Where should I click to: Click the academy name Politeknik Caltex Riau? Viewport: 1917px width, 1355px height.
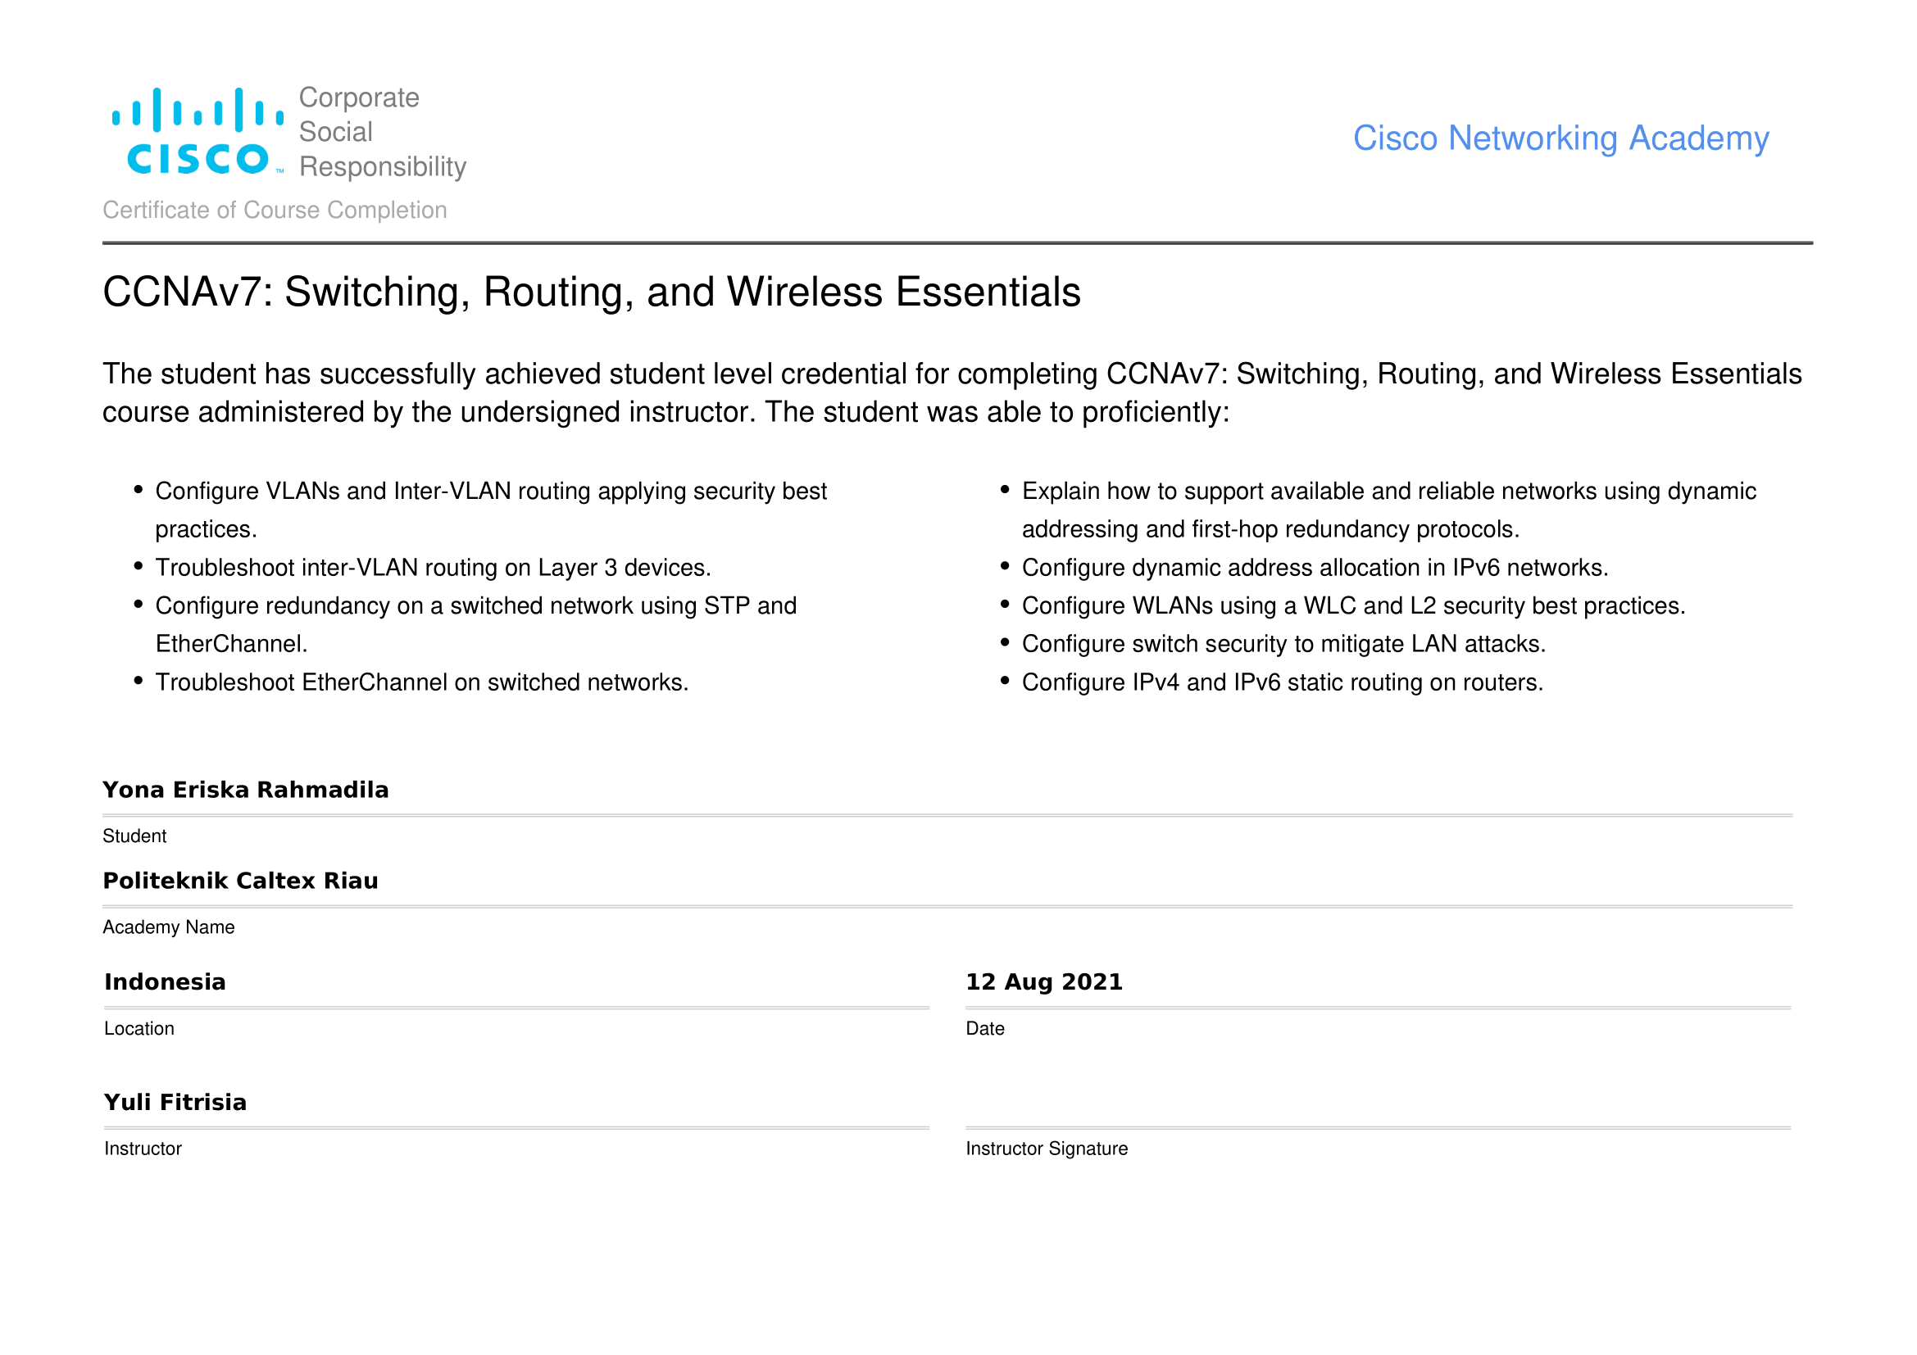(x=240, y=881)
